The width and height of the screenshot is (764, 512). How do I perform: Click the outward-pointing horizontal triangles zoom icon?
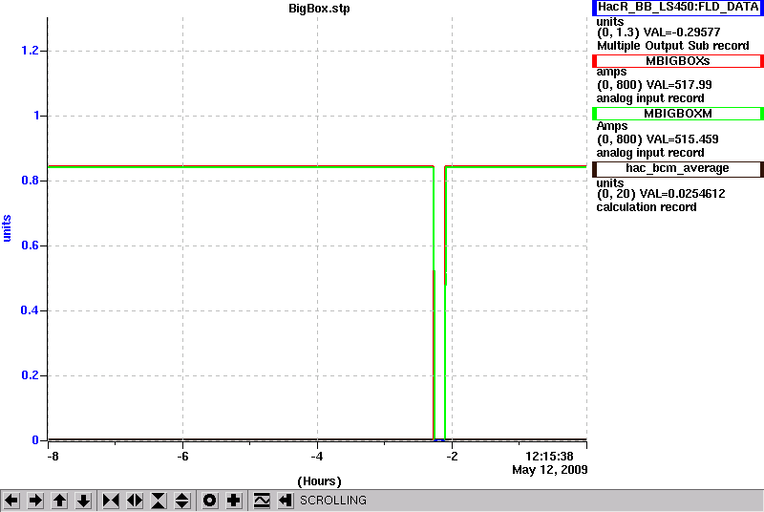(135, 501)
